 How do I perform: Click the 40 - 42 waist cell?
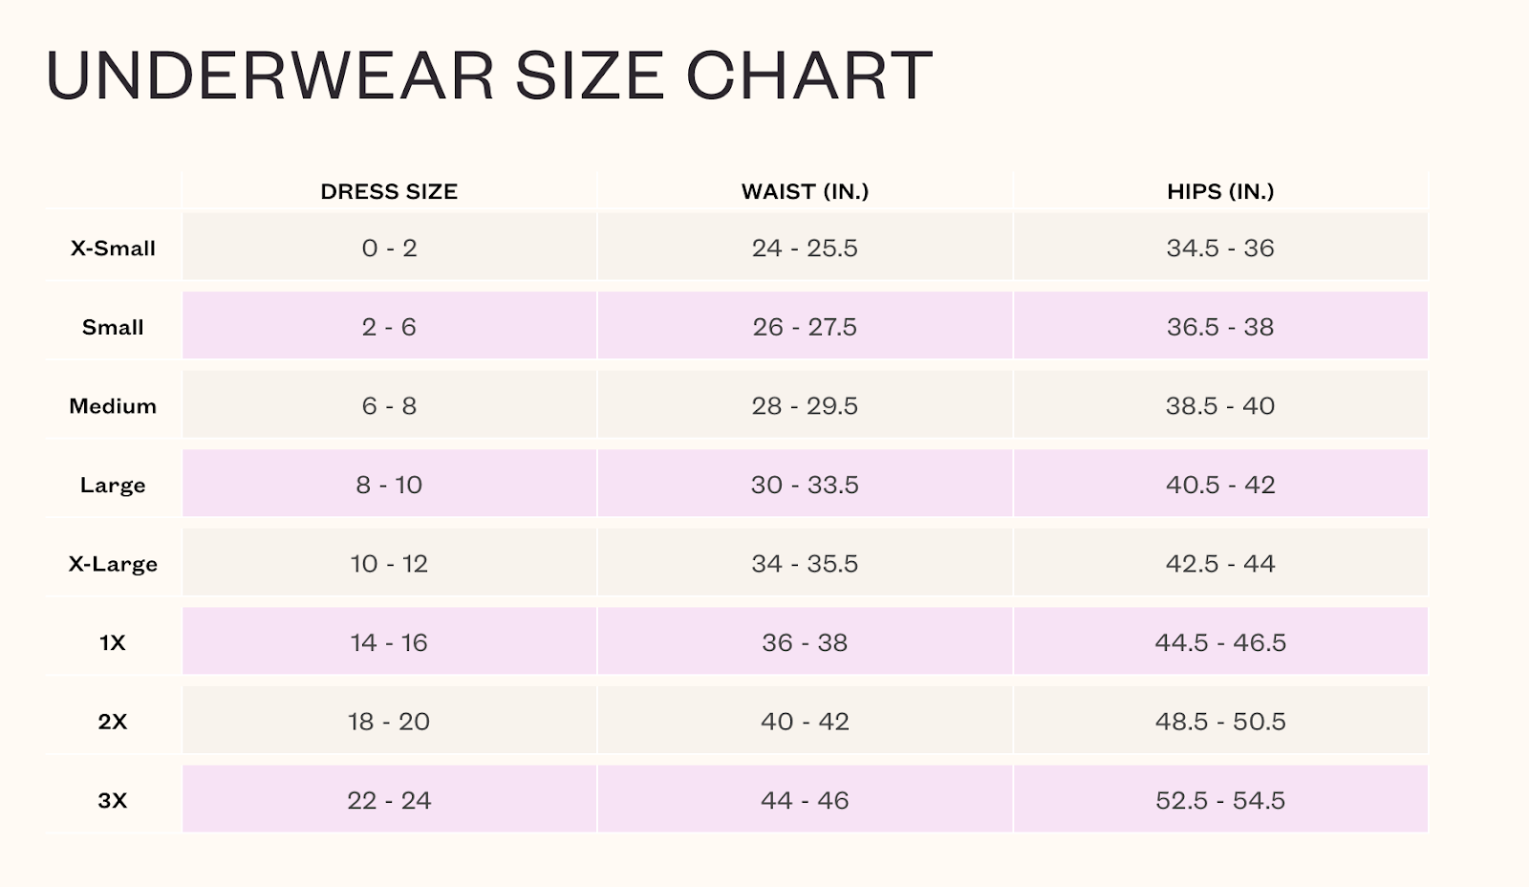805,722
